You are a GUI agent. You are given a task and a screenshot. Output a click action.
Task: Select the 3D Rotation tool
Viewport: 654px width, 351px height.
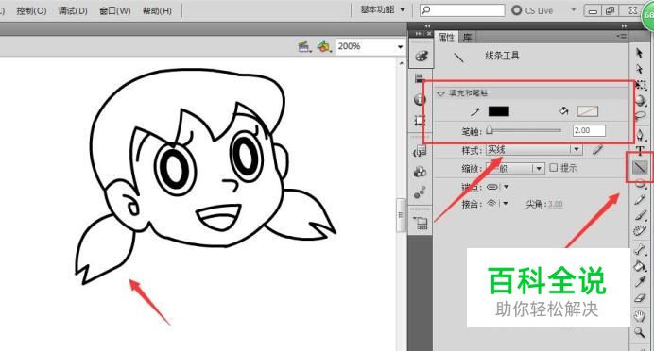(x=641, y=100)
